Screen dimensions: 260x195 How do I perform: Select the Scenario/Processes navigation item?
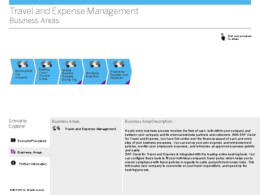29,141
